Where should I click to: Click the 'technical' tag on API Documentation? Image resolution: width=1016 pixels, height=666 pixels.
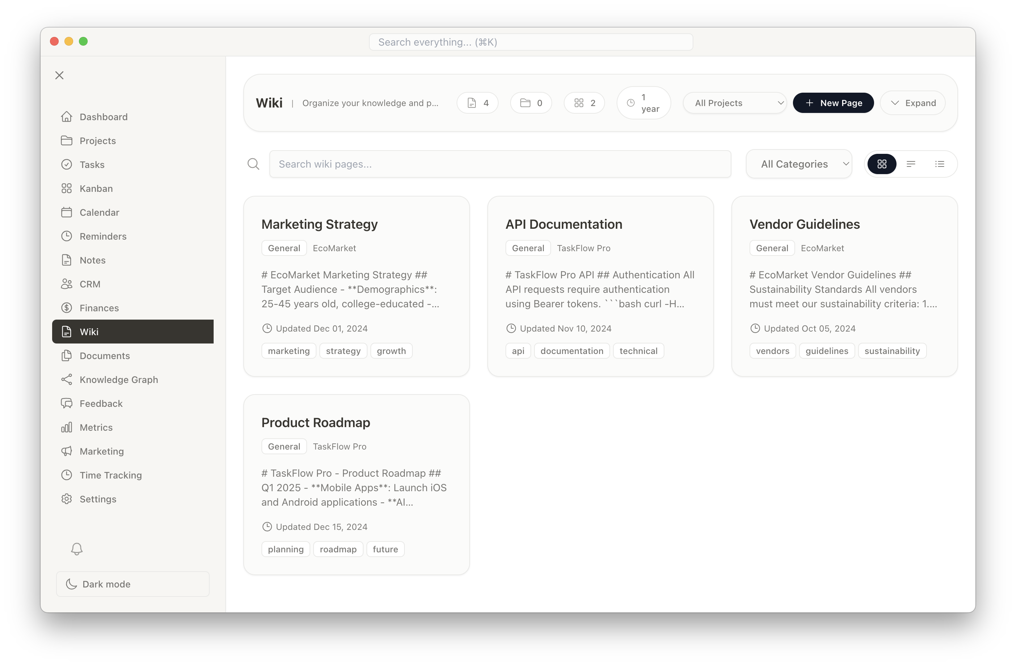click(638, 351)
